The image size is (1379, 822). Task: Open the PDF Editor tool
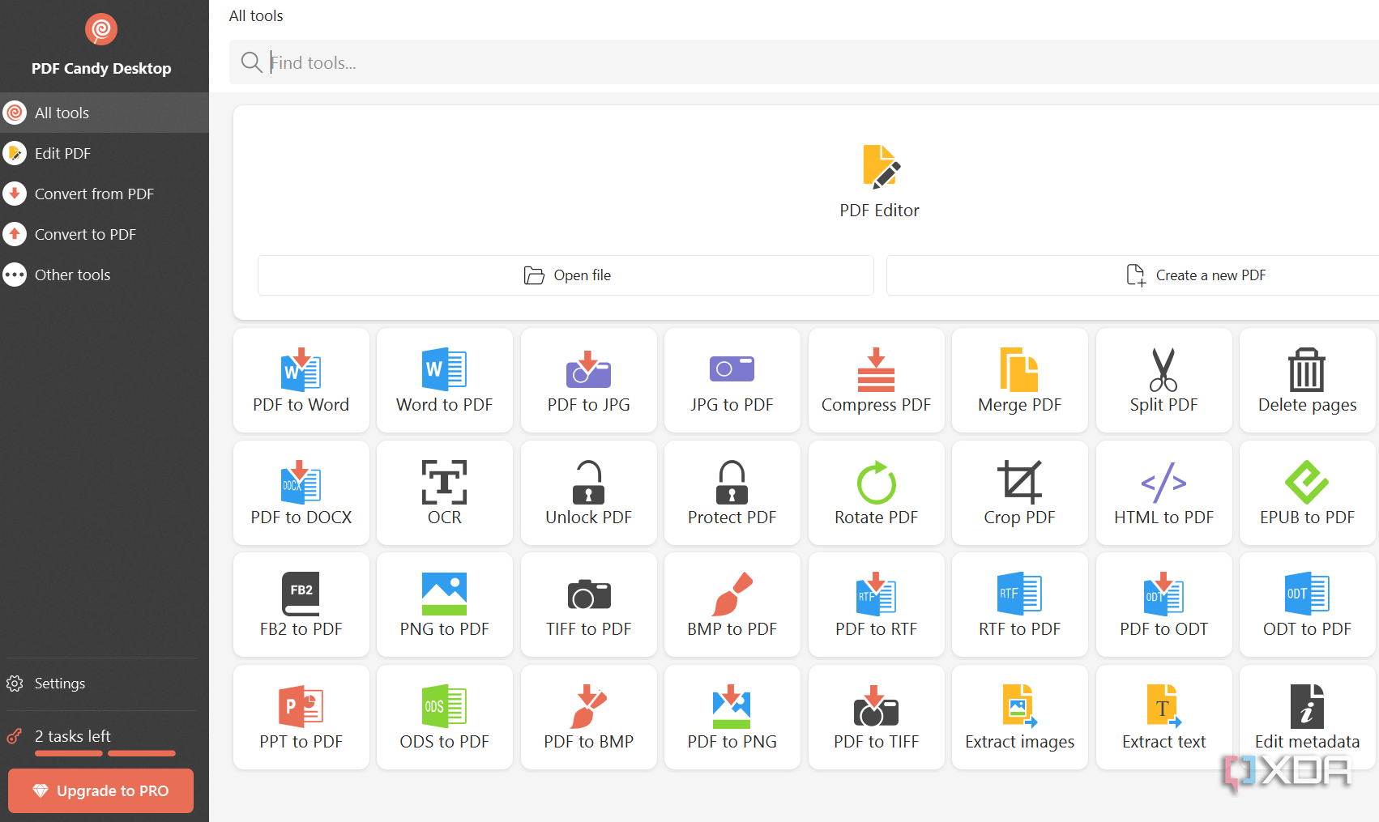pos(879,181)
